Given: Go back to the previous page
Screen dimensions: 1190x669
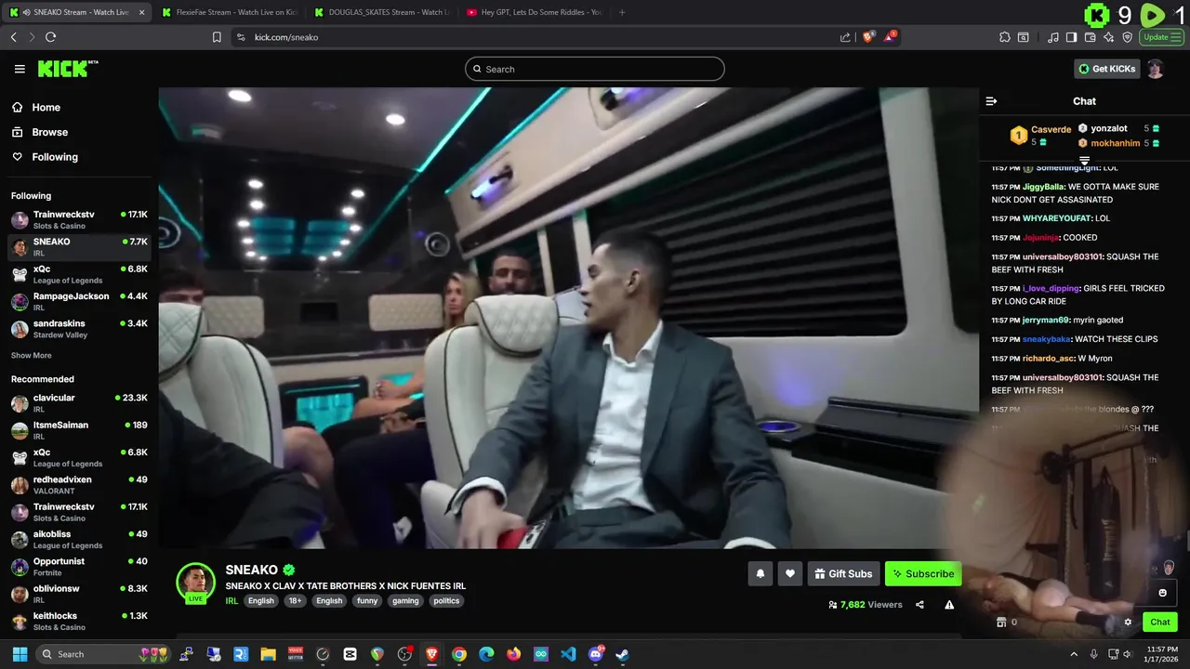Looking at the screenshot, I should pyautogui.click(x=13, y=37).
